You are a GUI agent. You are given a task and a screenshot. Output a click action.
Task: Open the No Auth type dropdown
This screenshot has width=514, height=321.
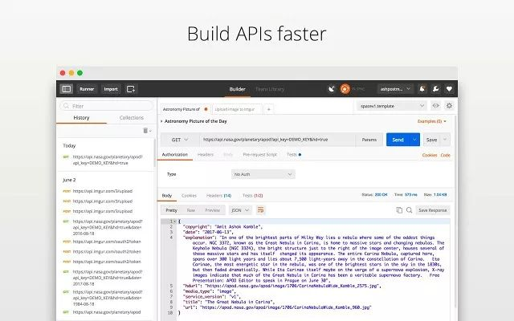(263, 174)
